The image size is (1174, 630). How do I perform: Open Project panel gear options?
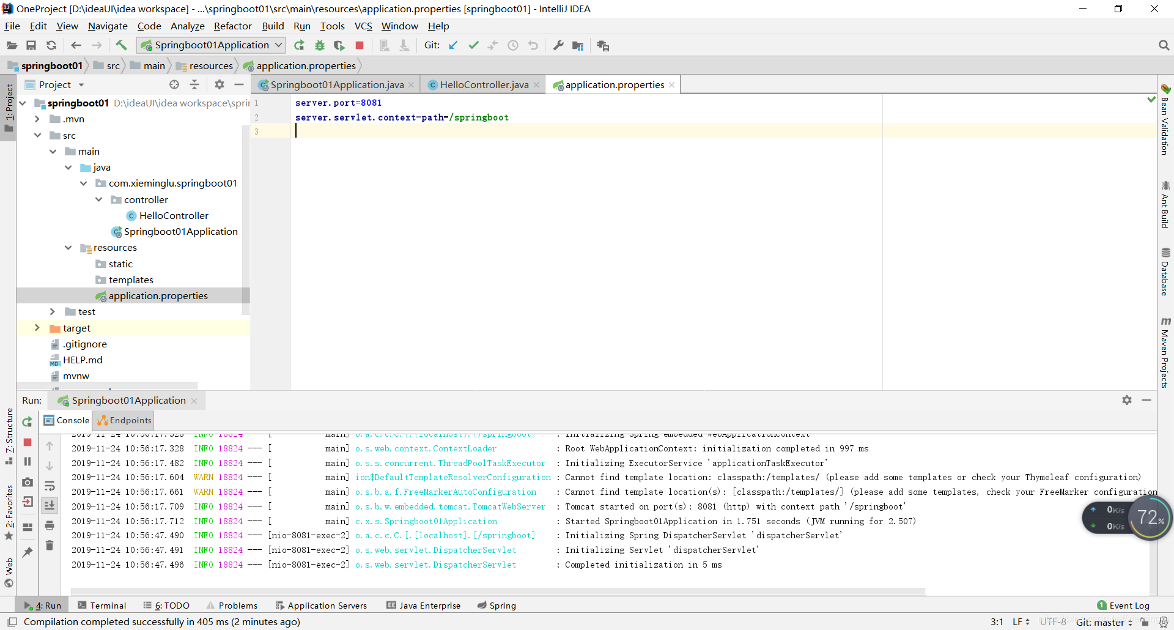(x=220, y=84)
